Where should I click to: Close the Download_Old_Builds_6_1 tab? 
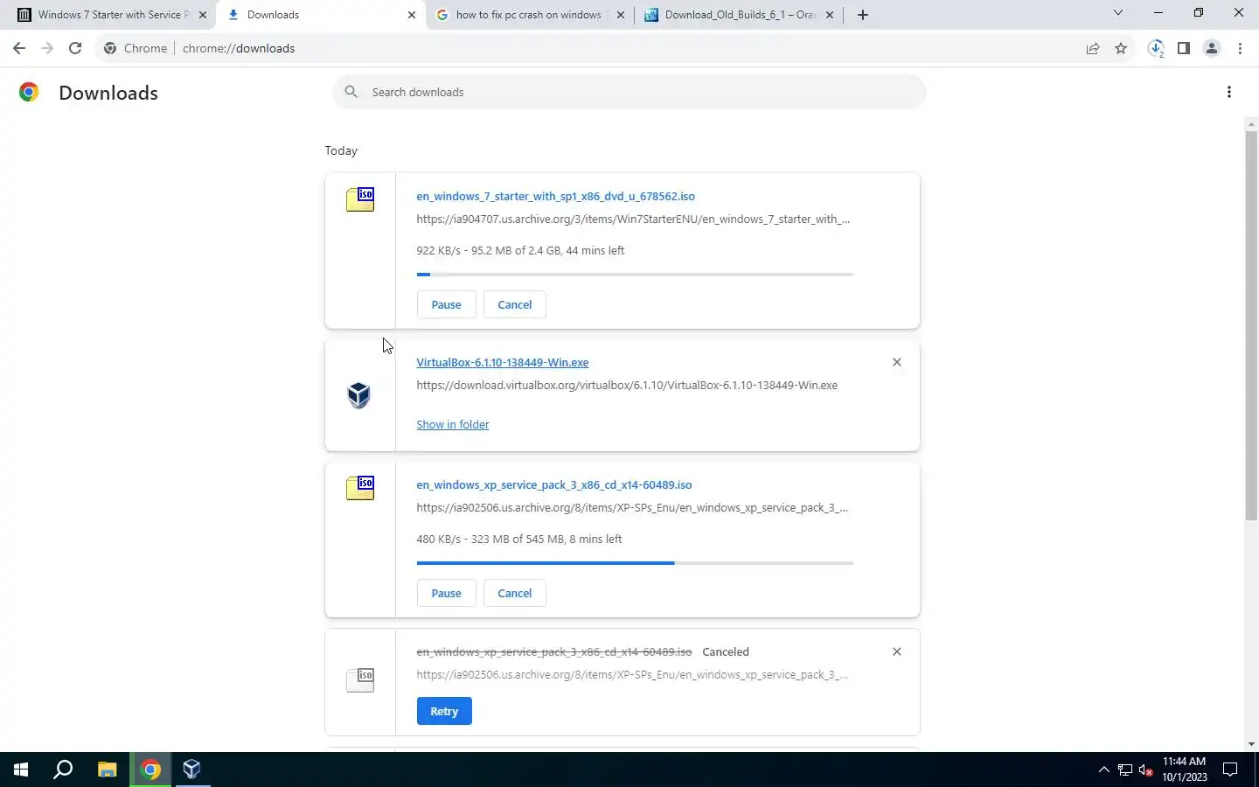(x=830, y=15)
